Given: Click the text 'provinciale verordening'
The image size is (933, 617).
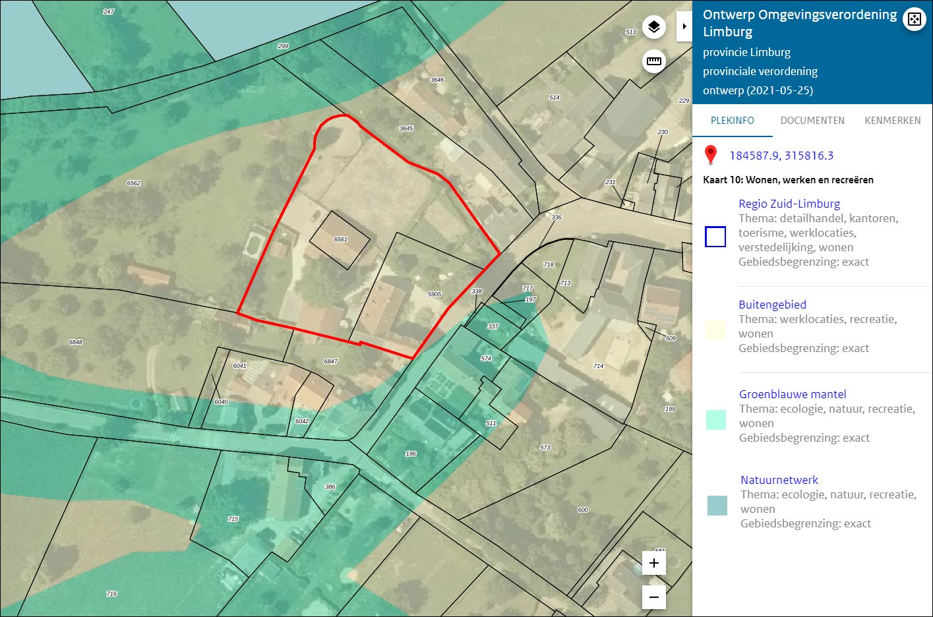Looking at the screenshot, I should [x=760, y=71].
